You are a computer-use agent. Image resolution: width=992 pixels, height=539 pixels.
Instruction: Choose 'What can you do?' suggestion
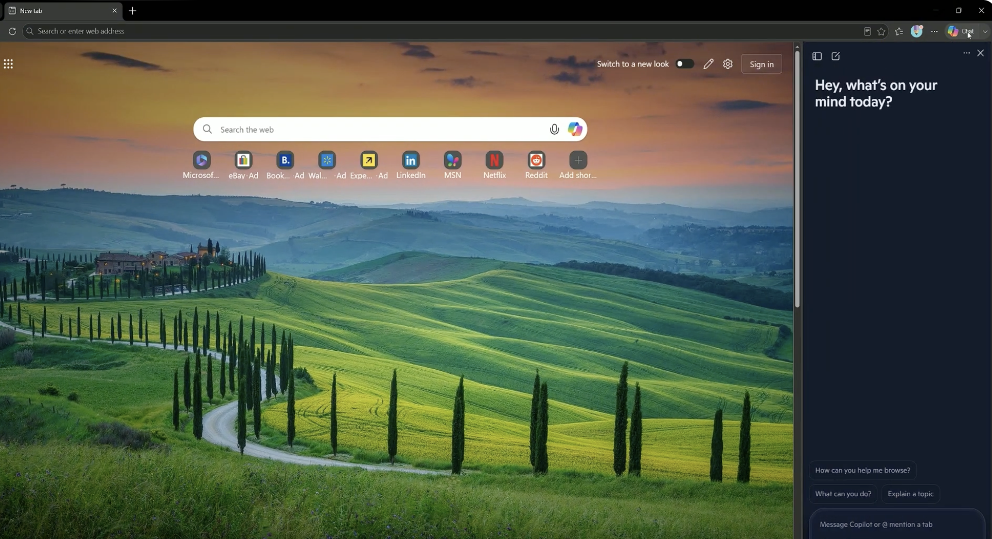(843, 494)
